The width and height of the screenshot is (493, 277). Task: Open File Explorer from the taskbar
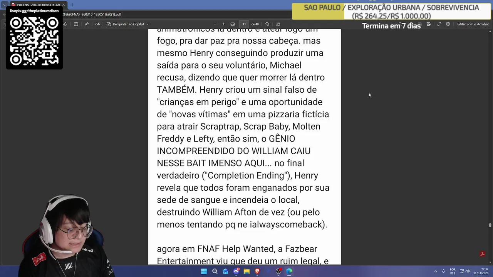(246, 271)
